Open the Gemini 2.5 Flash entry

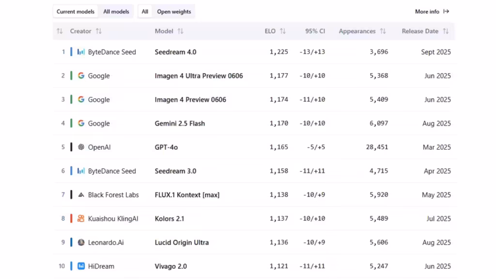pos(180,124)
